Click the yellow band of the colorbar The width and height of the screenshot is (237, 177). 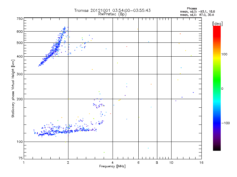(x=217, y=57)
